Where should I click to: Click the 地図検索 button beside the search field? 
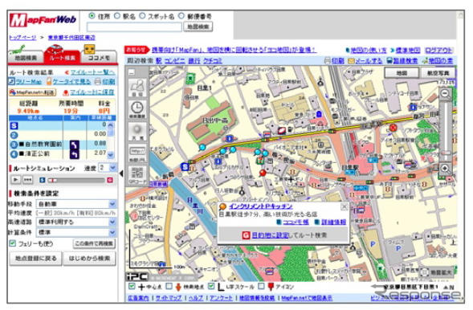(198, 27)
